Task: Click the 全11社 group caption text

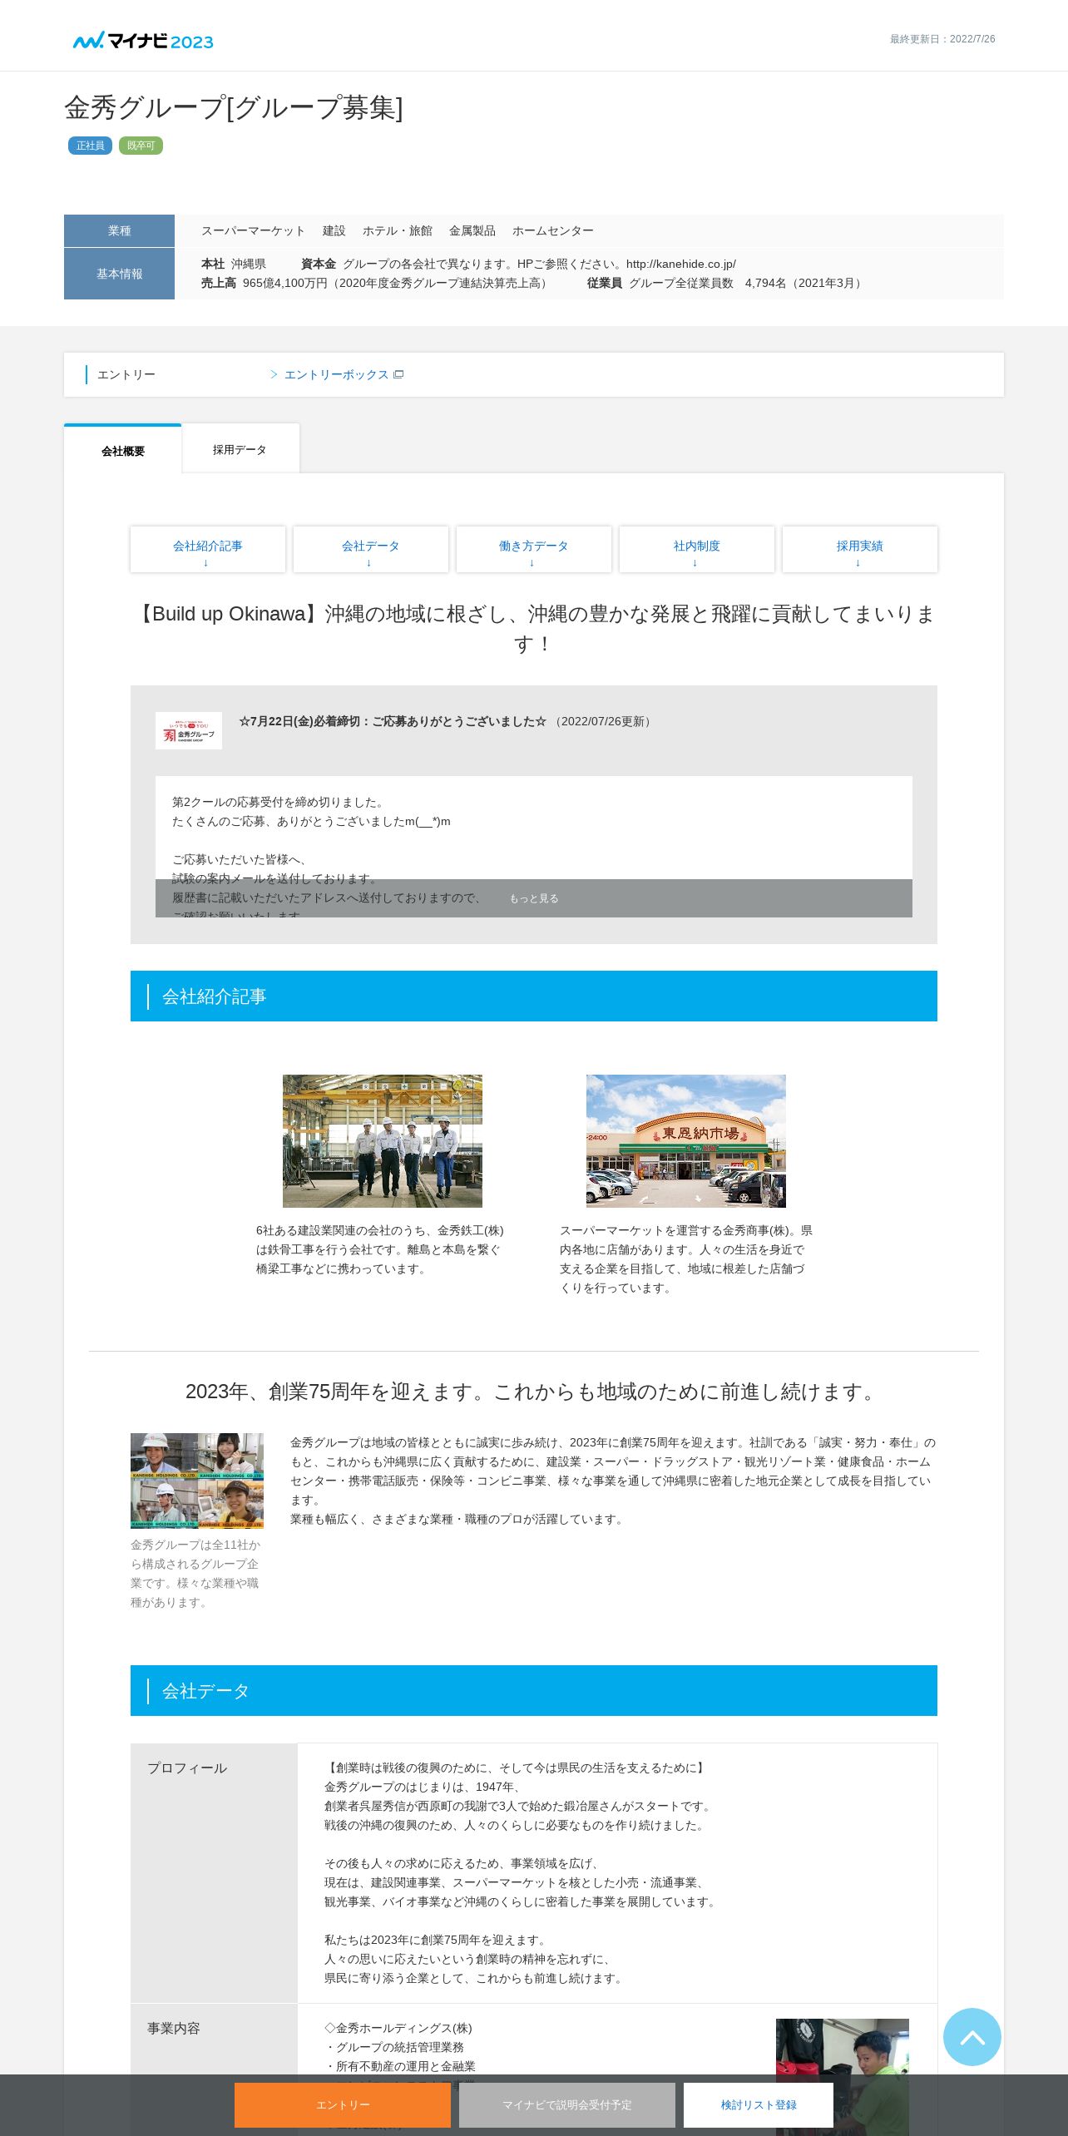Action: point(197,1573)
